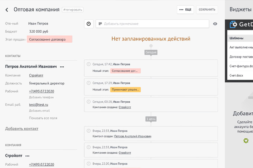The width and height of the screenshot is (253, 168).
Task: Click the #тегировать tag button
Action: pos(73,10)
